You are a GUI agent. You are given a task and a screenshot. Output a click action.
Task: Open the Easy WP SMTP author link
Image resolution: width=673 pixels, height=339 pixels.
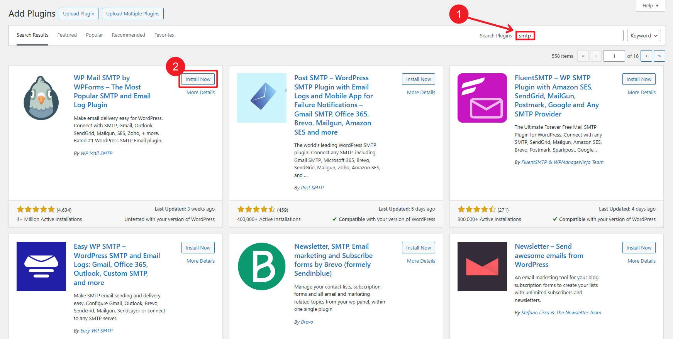click(96, 331)
